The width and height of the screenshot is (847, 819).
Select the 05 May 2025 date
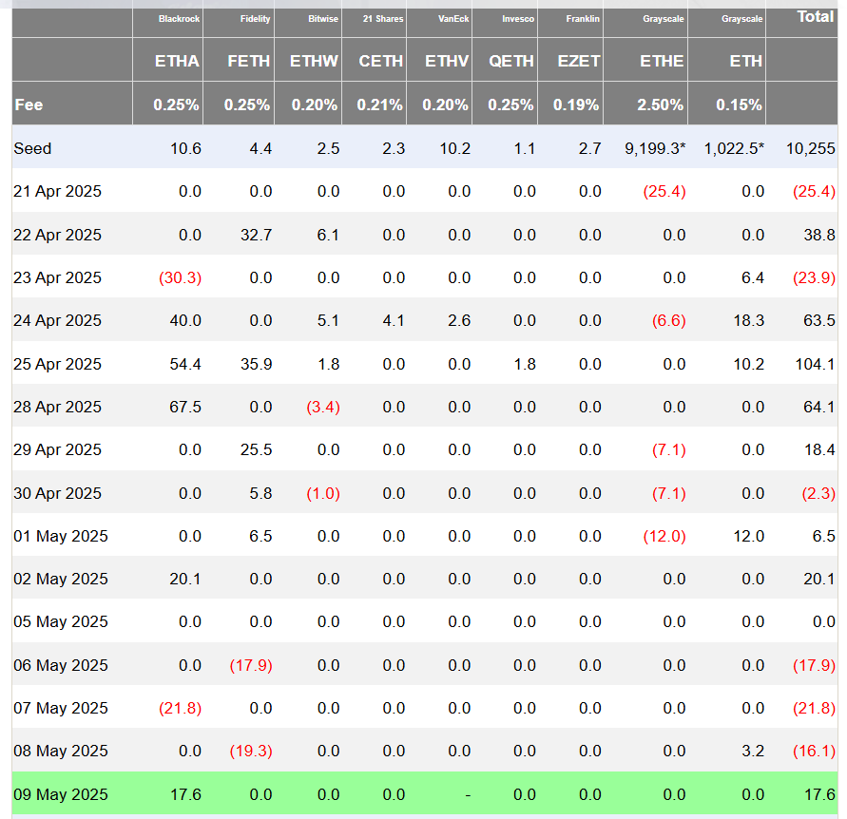pyautogui.click(x=61, y=622)
